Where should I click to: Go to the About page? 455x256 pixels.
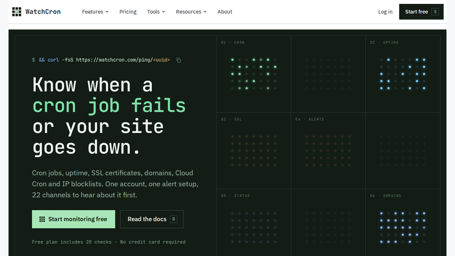(x=225, y=11)
